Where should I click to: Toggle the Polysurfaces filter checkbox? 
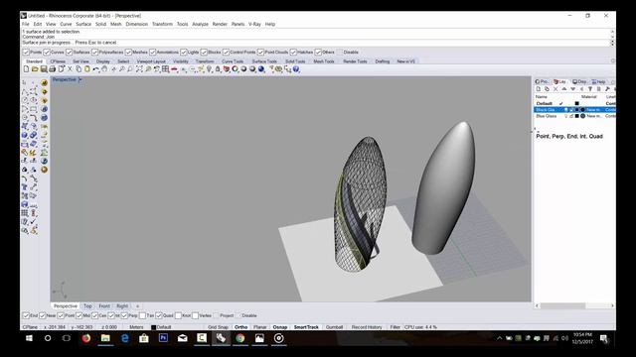tap(95, 53)
